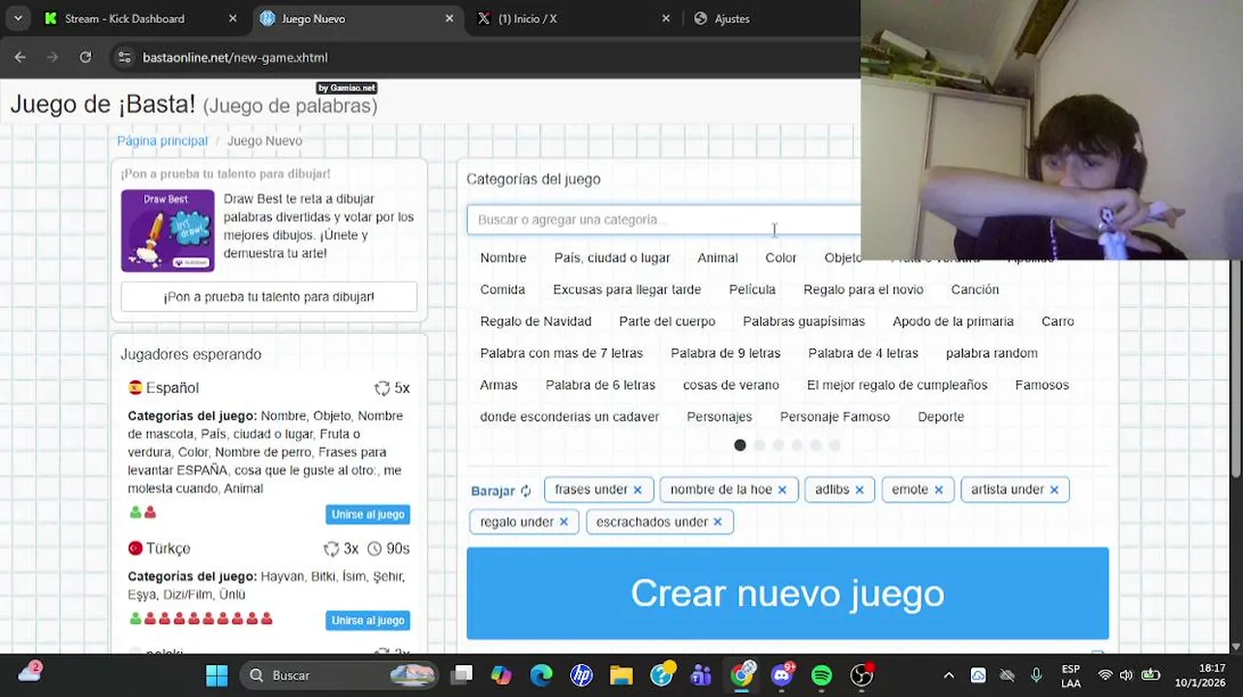1243x697 pixels.
Task: Add the 'Carro' category
Action: [1057, 321]
